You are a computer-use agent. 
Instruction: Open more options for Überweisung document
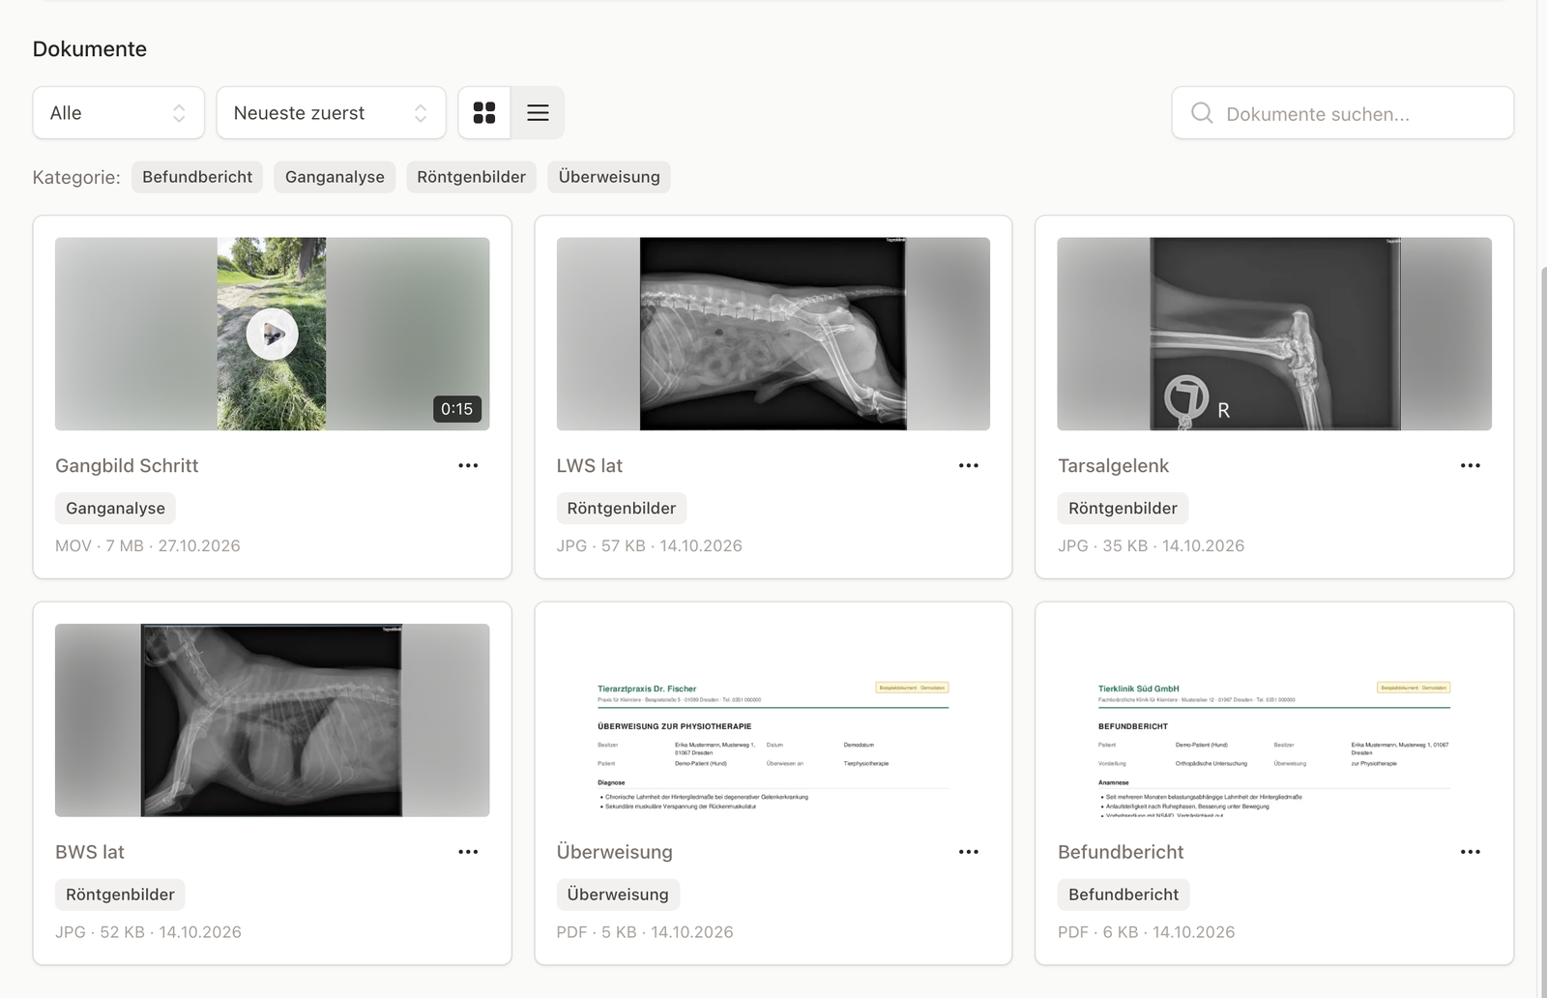point(969,852)
